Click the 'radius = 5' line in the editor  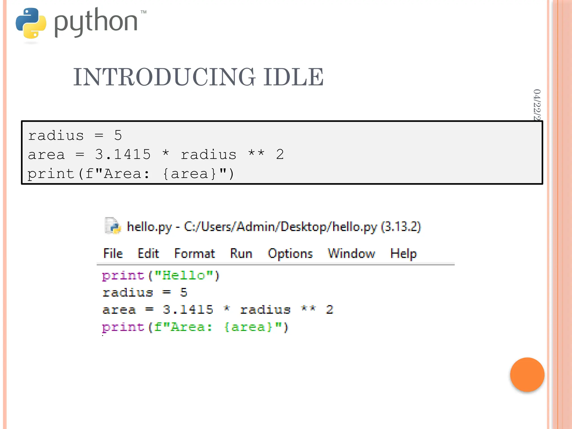(145, 293)
